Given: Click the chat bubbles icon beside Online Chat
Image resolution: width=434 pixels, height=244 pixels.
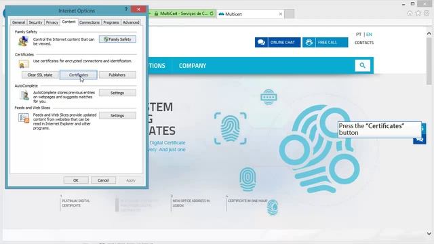Looking at the screenshot, I should 261,42.
